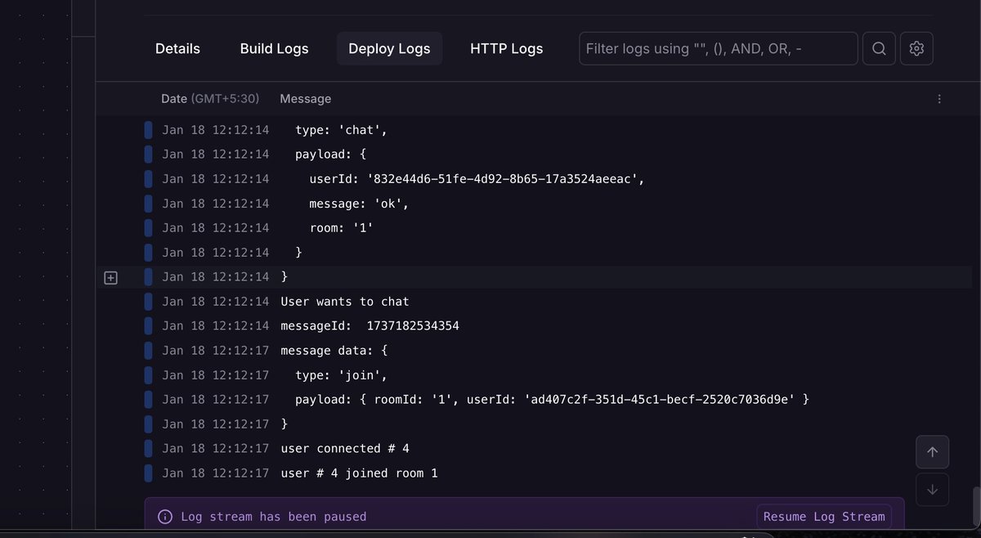Open log settings via gear icon

(x=916, y=49)
